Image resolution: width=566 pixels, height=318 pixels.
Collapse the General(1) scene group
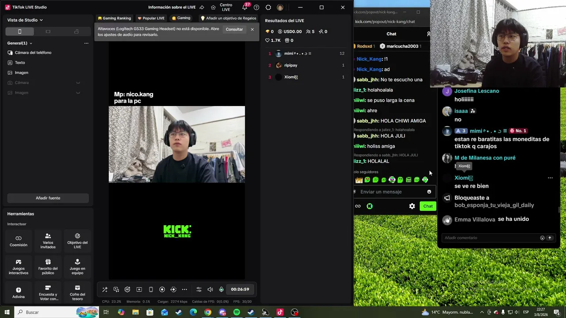tap(31, 43)
